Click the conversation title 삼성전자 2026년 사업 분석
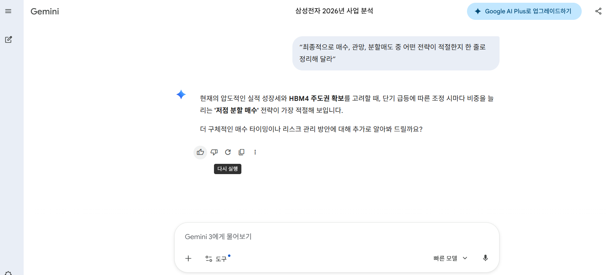The width and height of the screenshot is (606, 275). pos(334,11)
